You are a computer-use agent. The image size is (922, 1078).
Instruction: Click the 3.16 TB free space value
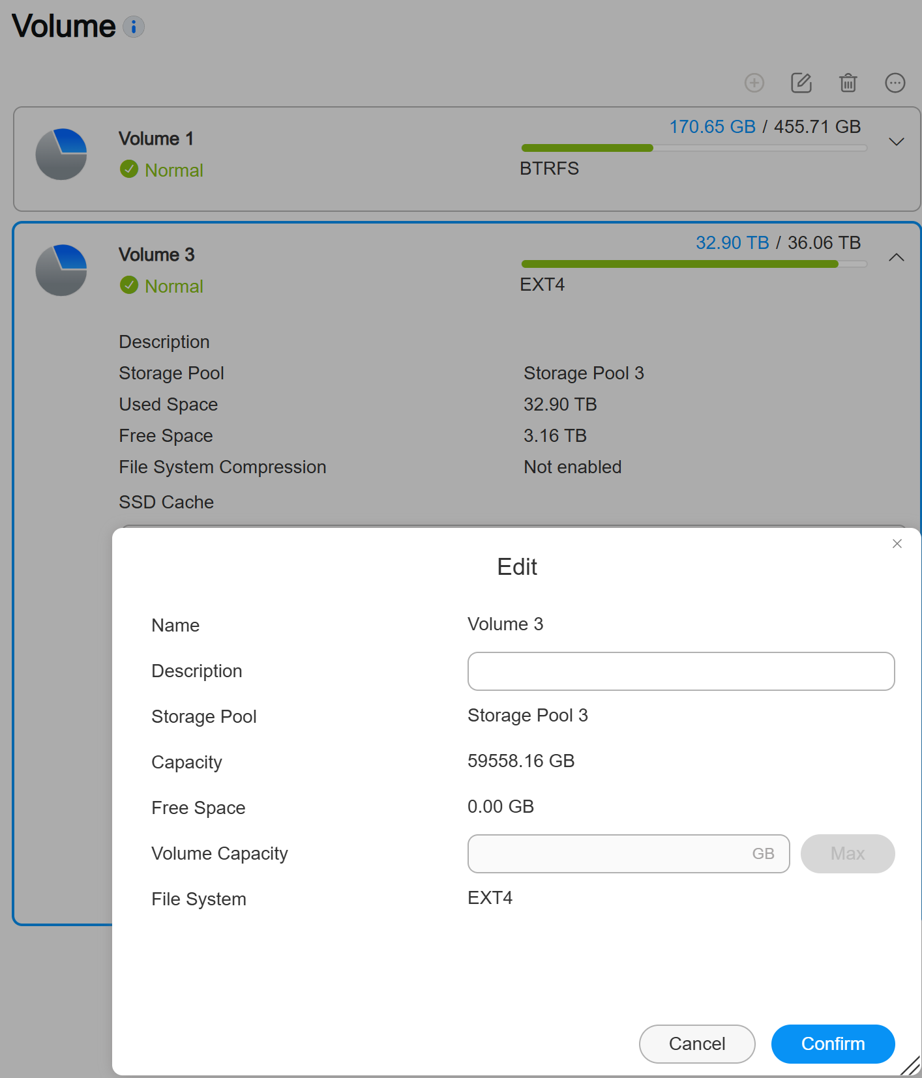coord(555,435)
